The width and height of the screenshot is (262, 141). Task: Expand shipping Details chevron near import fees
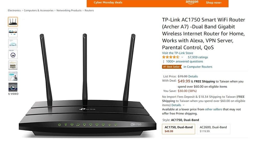(184, 105)
